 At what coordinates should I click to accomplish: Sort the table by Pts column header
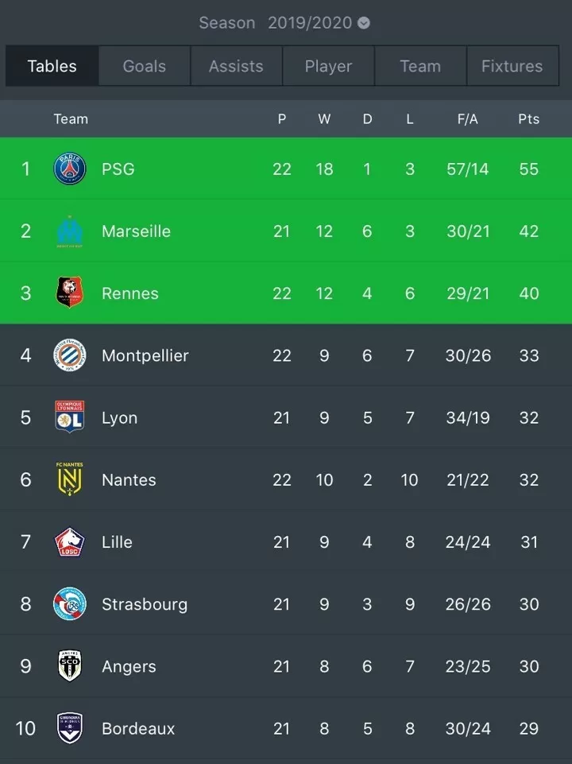528,119
